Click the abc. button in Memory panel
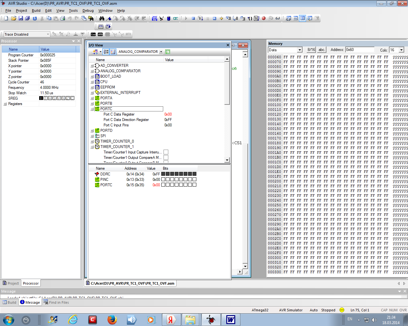Image resolution: width=408 pixels, height=326 pixels. [322, 50]
